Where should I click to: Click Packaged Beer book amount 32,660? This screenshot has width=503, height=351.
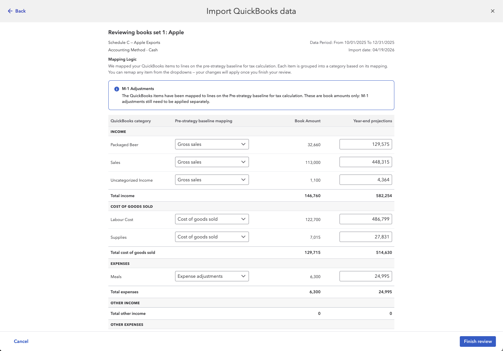pos(314,145)
